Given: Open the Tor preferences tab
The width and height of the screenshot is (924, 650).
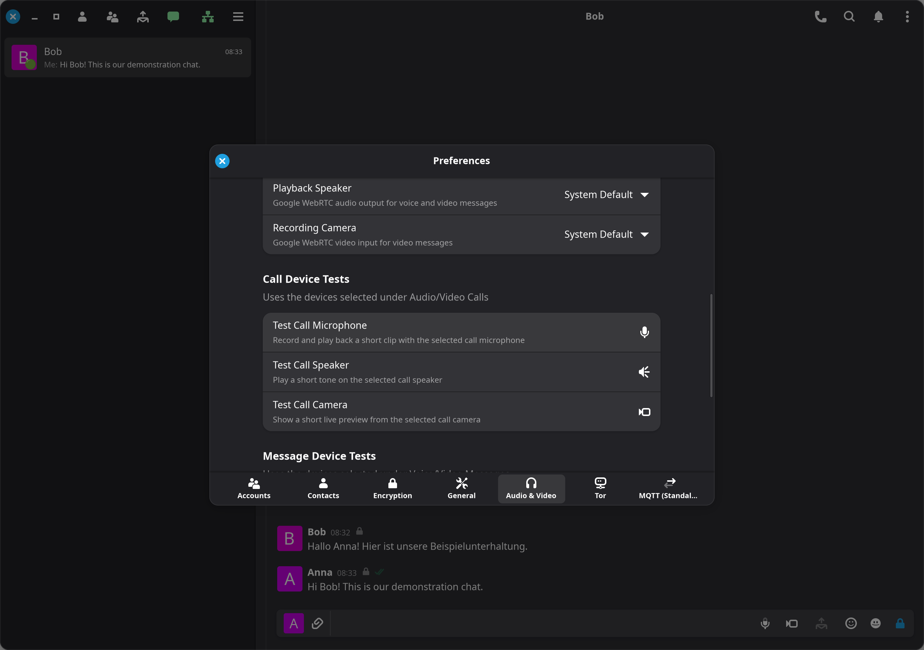Looking at the screenshot, I should [600, 489].
